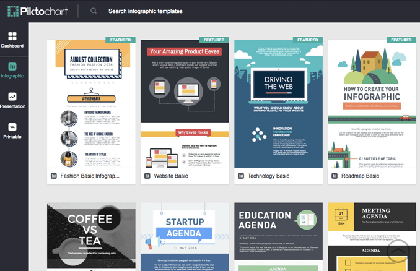The height and width of the screenshot is (271, 420).
Task: Open the Coffee vs Tea template
Action: [91, 236]
